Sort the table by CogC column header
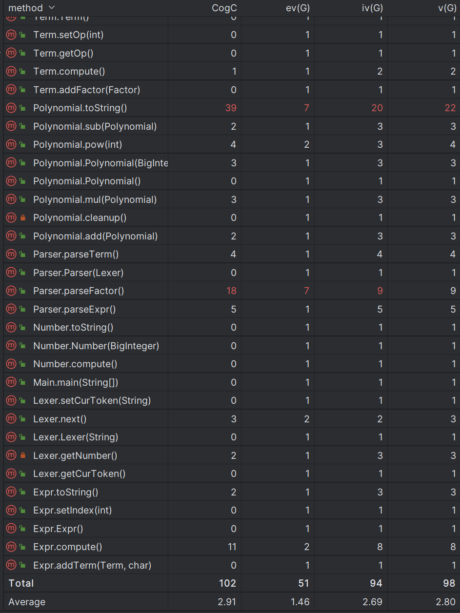The height and width of the screenshot is (613, 460). [224, 8]
